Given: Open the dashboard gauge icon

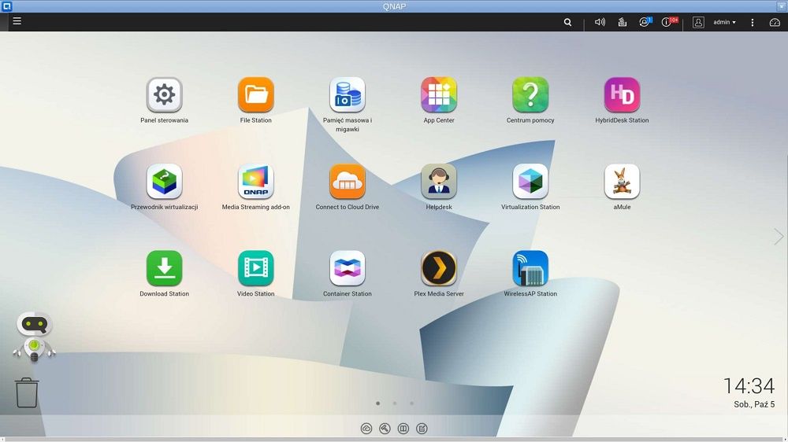Looking at the screenshot, I should (775, 22).
